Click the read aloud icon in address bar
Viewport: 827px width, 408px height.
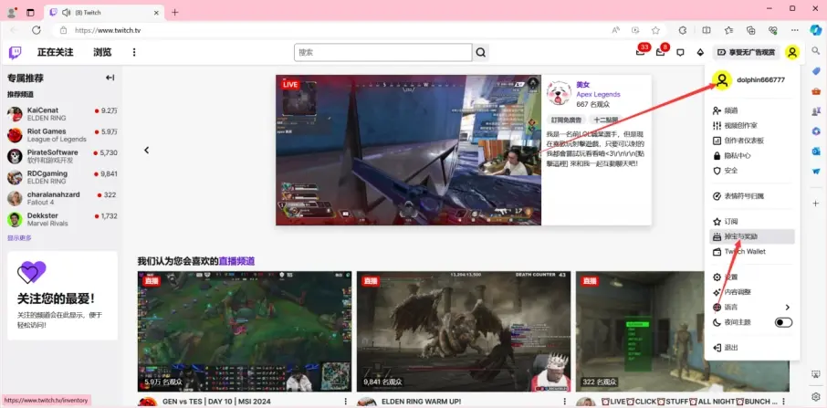(x=615, y=30)
